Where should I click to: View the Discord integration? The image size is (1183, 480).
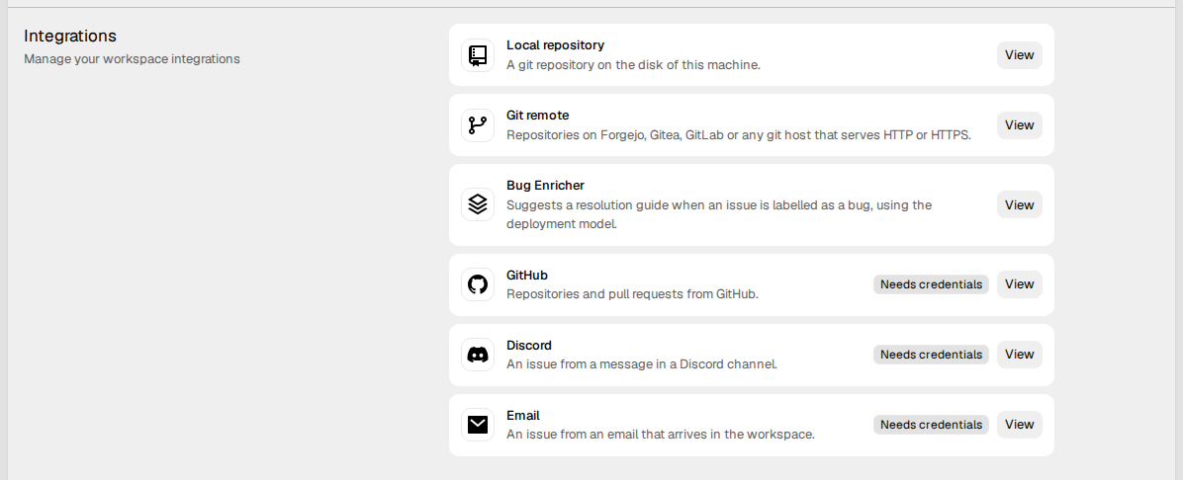1019,355
